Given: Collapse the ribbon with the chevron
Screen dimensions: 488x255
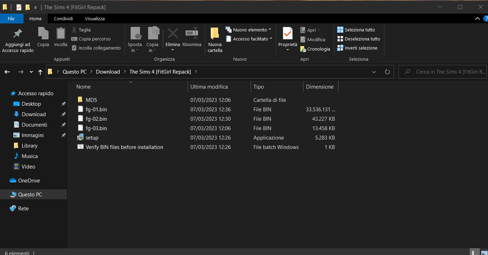Looking at the screenshot, I should (477, 18).
